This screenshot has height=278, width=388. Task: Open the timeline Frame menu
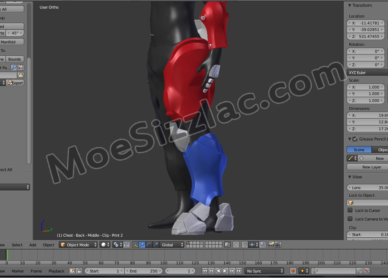pos(36,271)
